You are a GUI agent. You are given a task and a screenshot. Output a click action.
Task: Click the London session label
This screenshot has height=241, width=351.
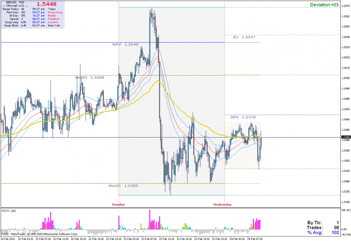pos(53,22)
